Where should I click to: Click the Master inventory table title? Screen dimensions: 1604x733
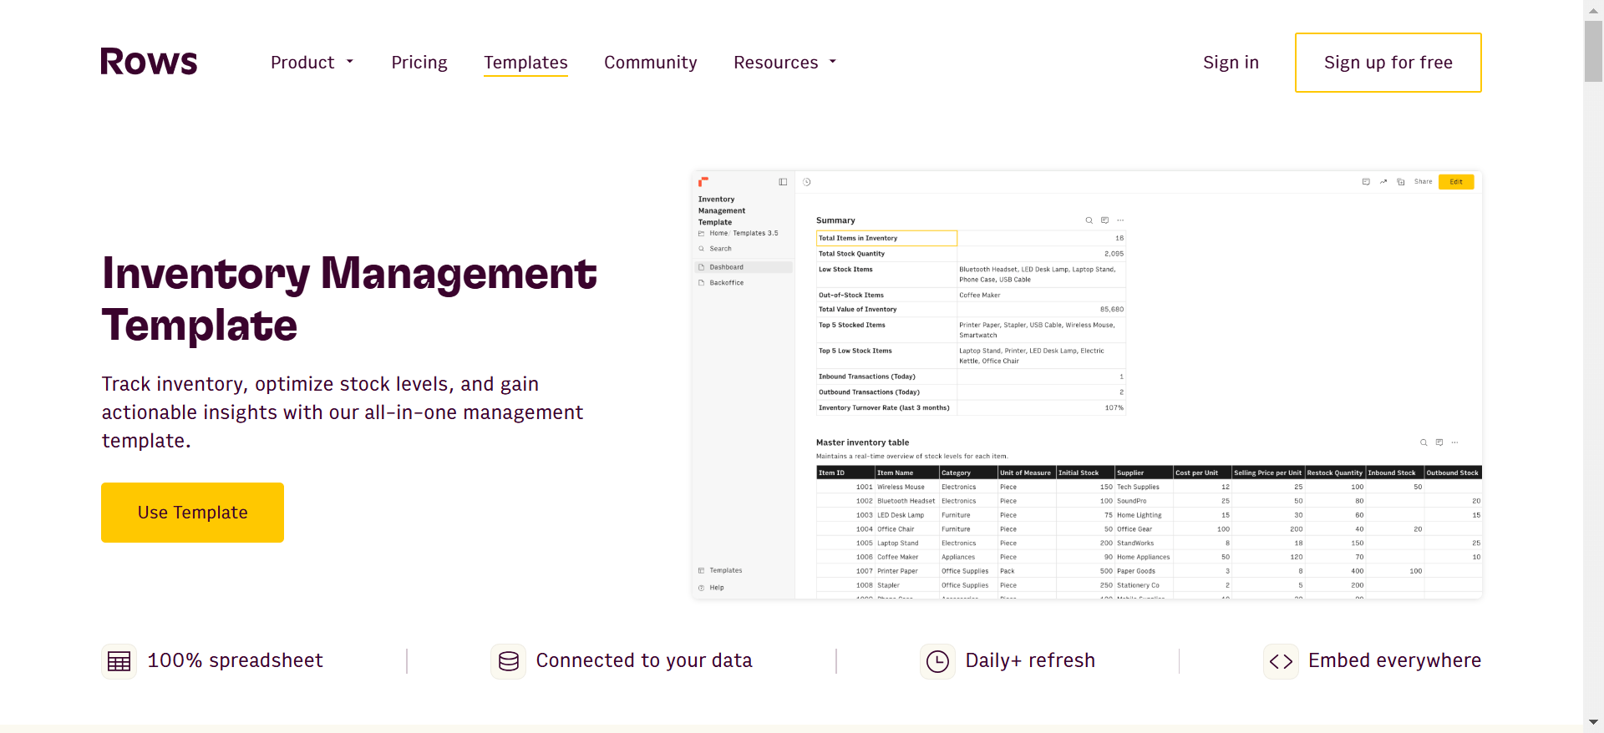[x=862, y=442]
